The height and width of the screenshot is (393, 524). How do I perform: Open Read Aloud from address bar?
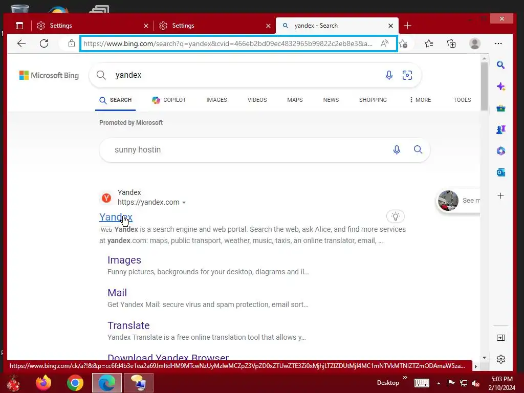coord(385,43)
